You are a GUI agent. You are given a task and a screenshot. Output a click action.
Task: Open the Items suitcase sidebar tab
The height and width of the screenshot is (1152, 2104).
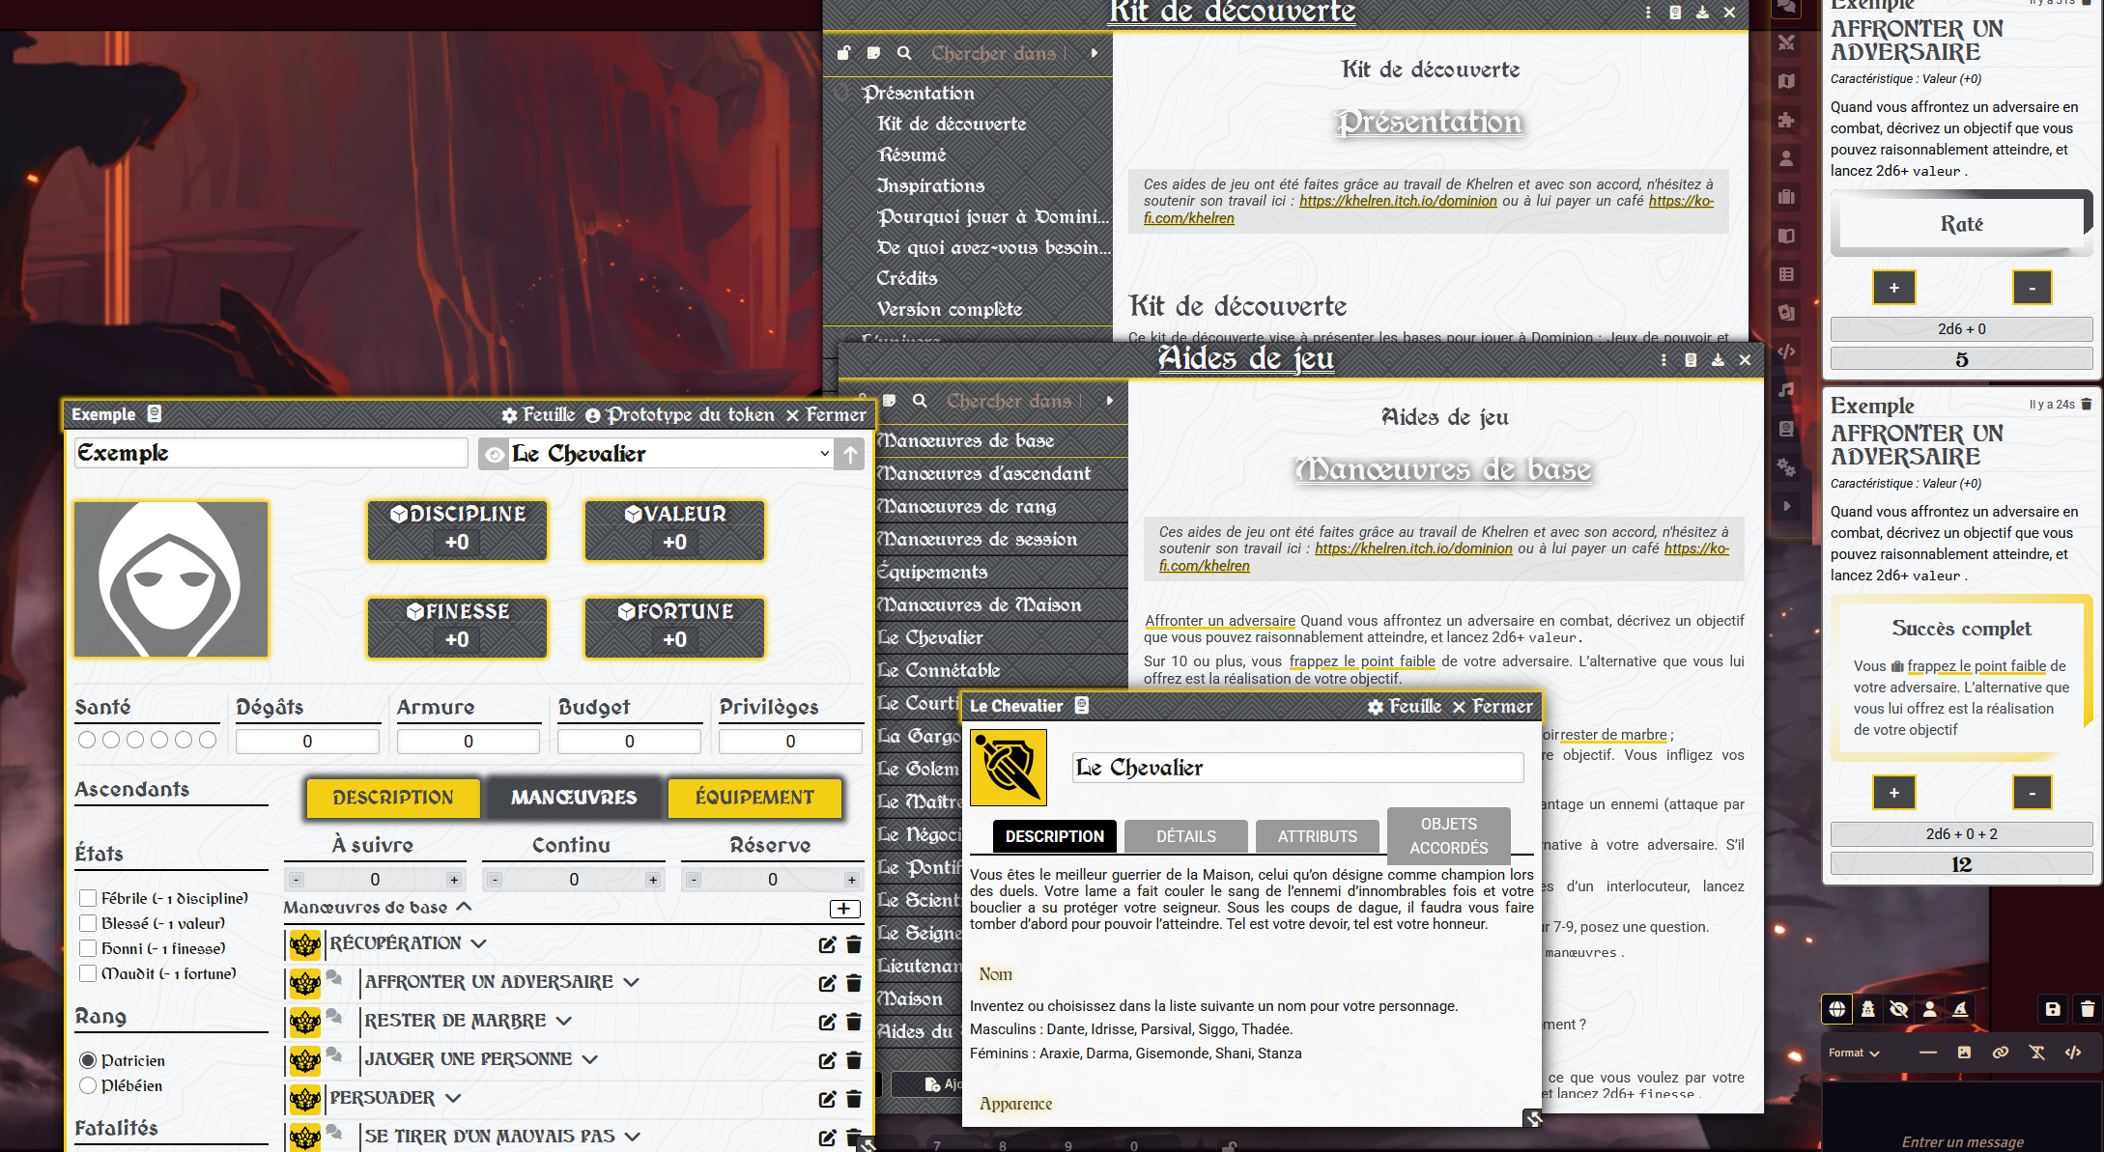click(x=1786, y=197)
